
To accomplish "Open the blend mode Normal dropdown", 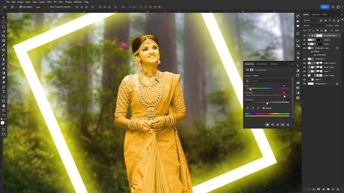I will coord(313,26).
